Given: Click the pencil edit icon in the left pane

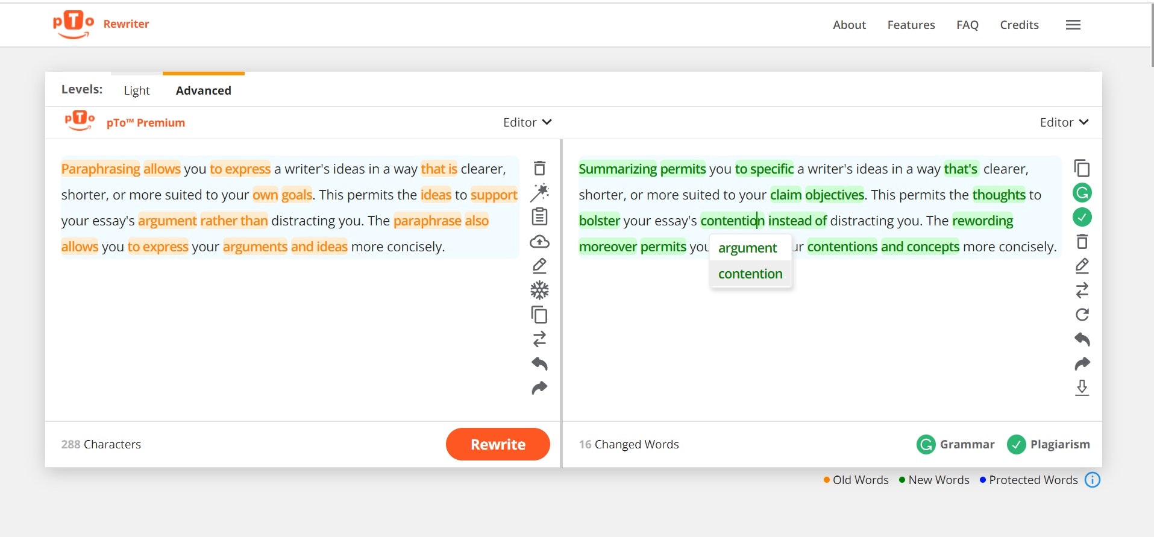Looking at the screenshot, I should pos(539,266).
